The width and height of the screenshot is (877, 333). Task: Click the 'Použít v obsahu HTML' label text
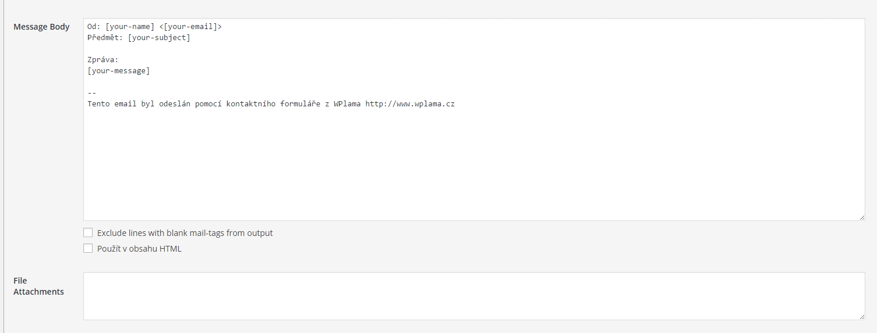click(x=139, y=249)
